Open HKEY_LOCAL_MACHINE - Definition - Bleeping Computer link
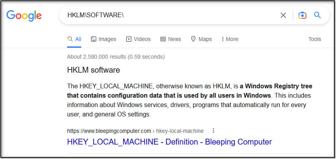Viewport: 336px width, 159px height. 169,142
